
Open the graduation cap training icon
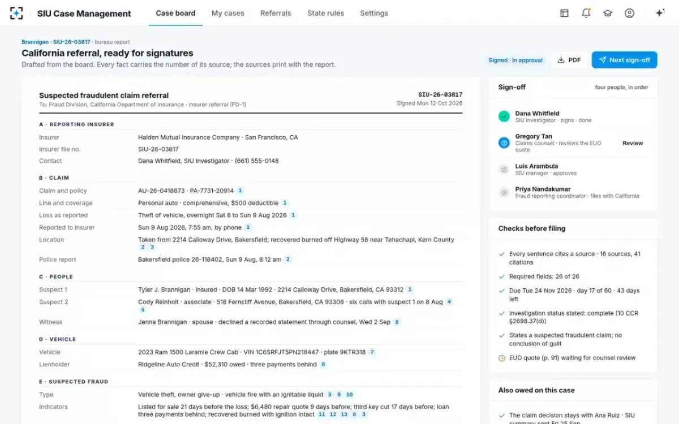(x=608, y=13)
